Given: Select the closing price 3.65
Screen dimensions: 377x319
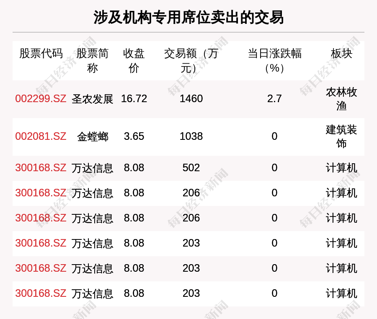Looking at the screenshot, I should tap(134, 136).
